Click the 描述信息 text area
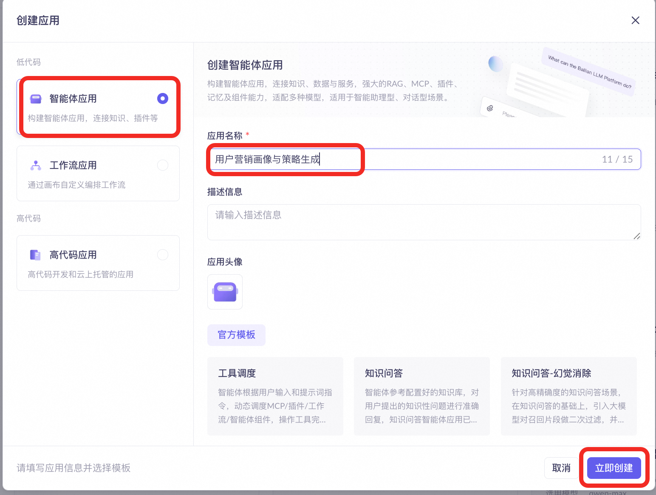 tap(424, 222)
